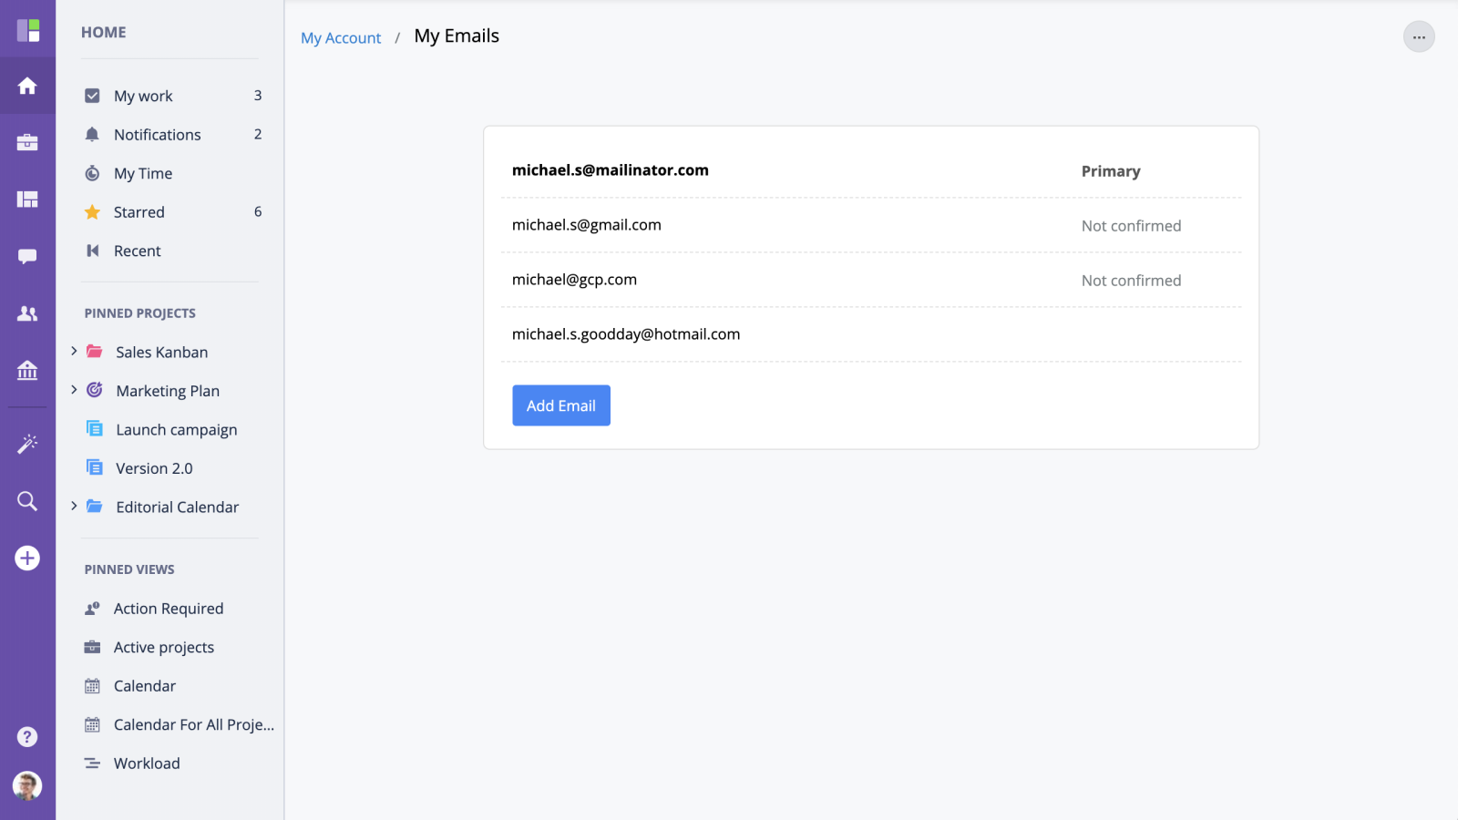Click the Add Email button

pyautogui.click(x=561, y=405)
